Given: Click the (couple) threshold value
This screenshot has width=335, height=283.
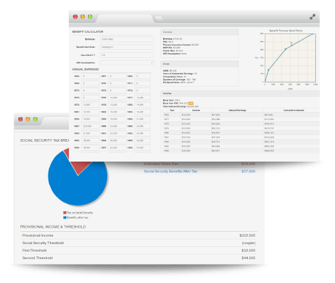Looking at the screenshot, I should pyautogui.click(x=248, y=243).
